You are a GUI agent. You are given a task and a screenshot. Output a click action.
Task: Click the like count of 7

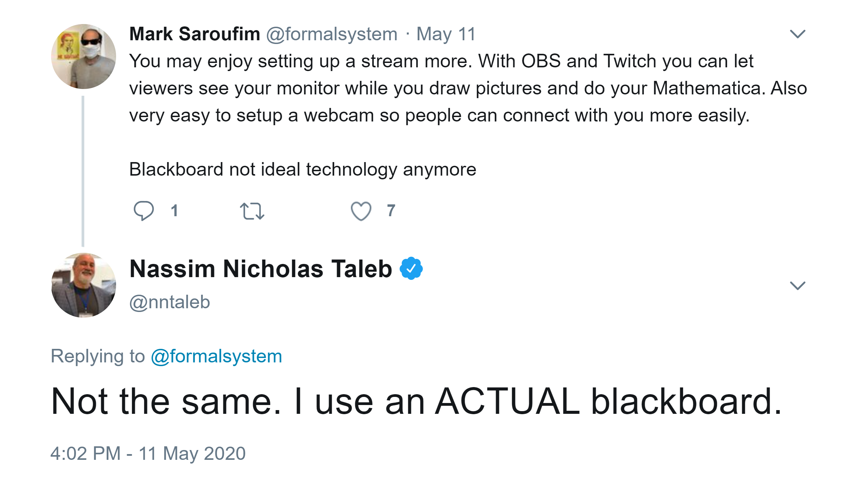[x=391, y=210]
